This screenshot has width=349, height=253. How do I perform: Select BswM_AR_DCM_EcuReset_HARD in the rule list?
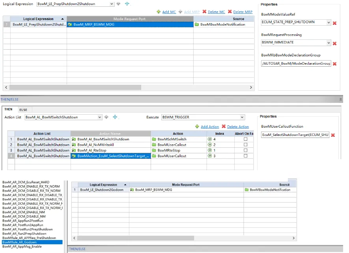[x=26, y=182]
